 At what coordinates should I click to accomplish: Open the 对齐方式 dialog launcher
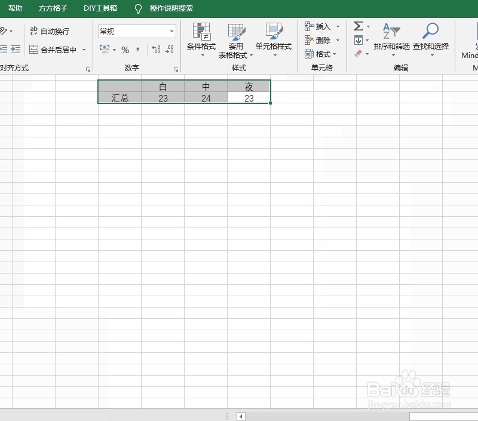pos(88,69)
